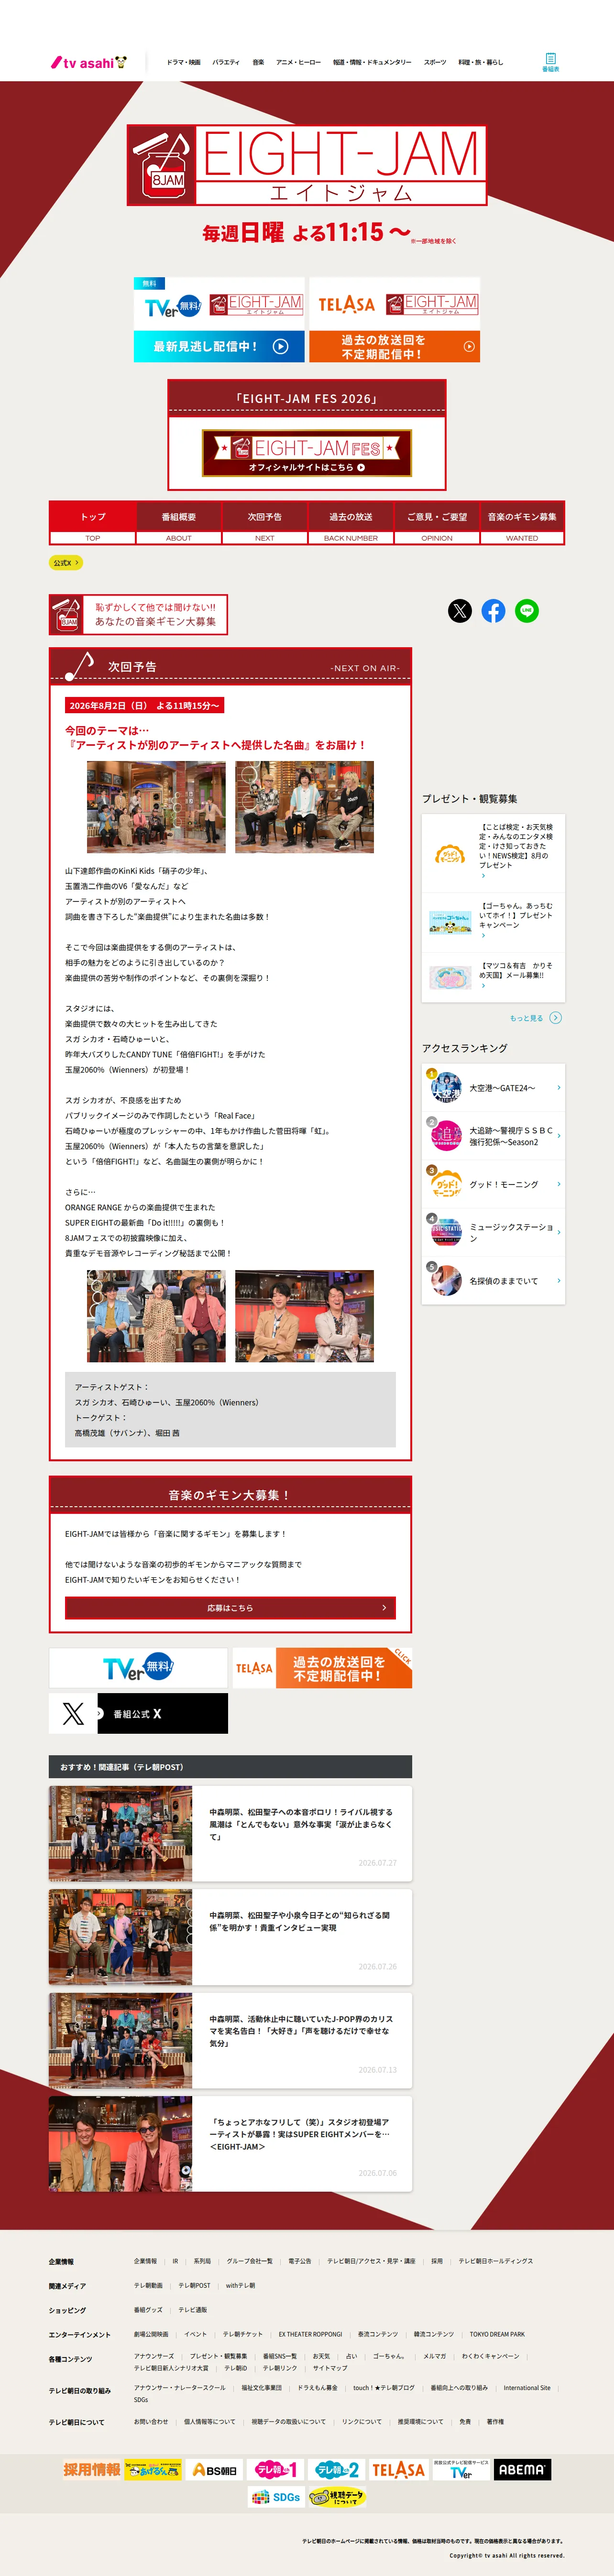
Task: Open 報道・情報・ドキュメンタリー in the top navigation
Action: pyautogui.click(x=372, y=62)
